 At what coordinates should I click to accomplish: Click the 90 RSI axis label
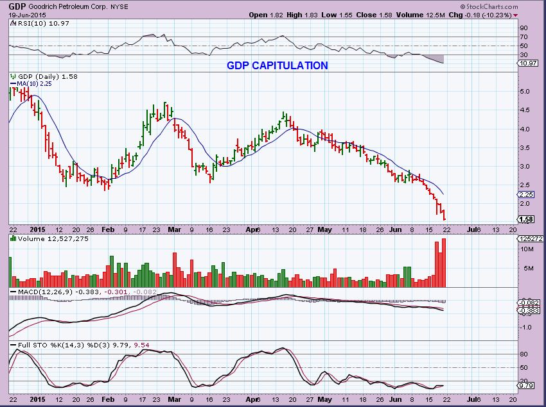tap(524, 28)
